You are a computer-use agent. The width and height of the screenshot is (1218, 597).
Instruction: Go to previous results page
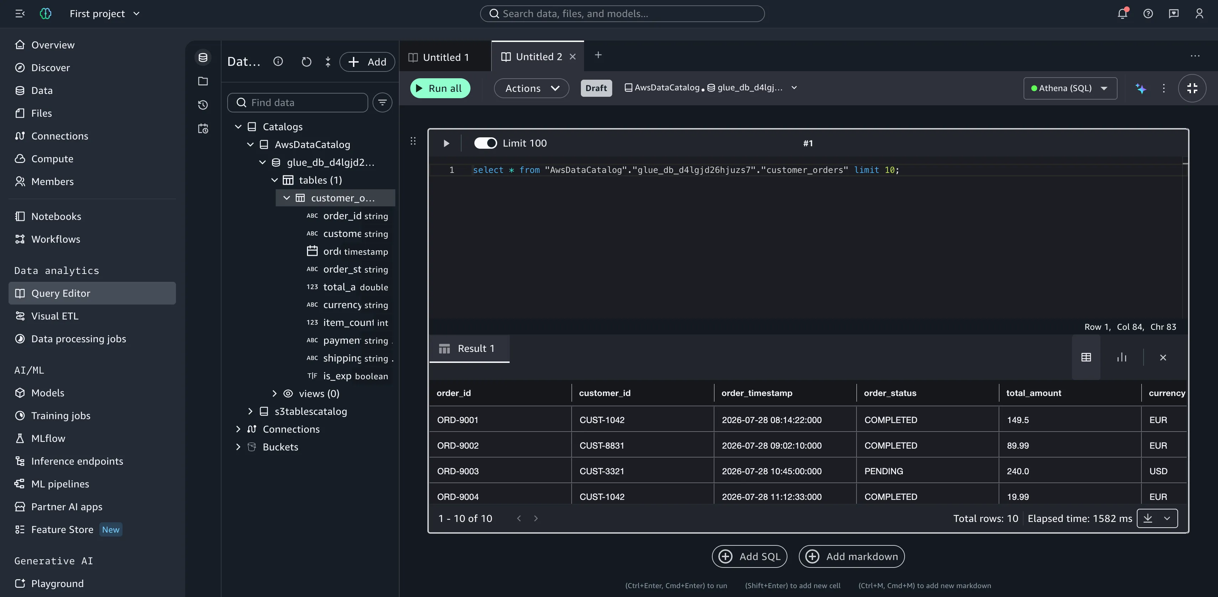519,518
